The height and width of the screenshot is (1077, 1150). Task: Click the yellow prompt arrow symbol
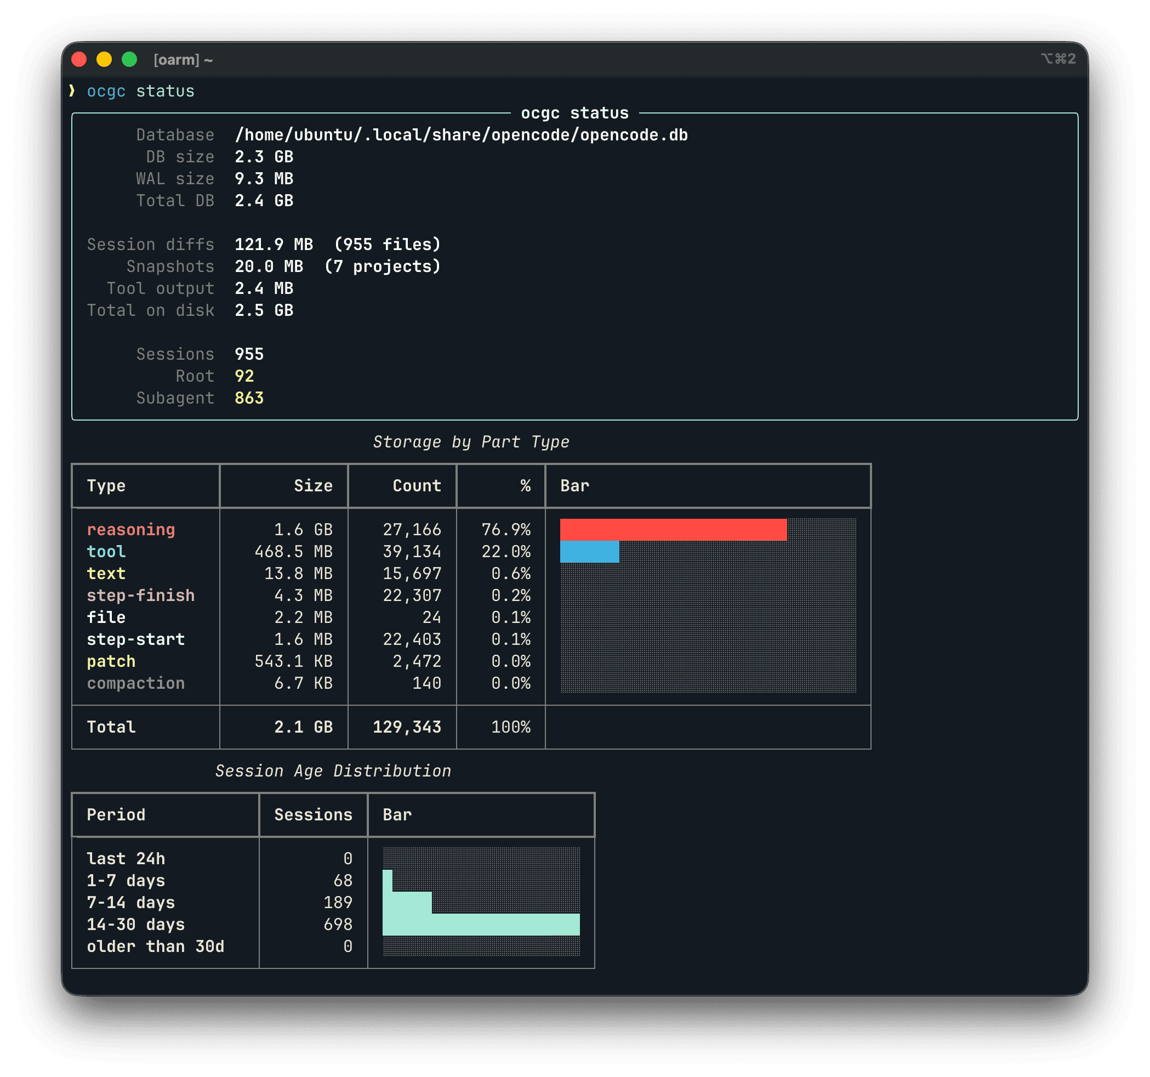[x=72, y=91]
